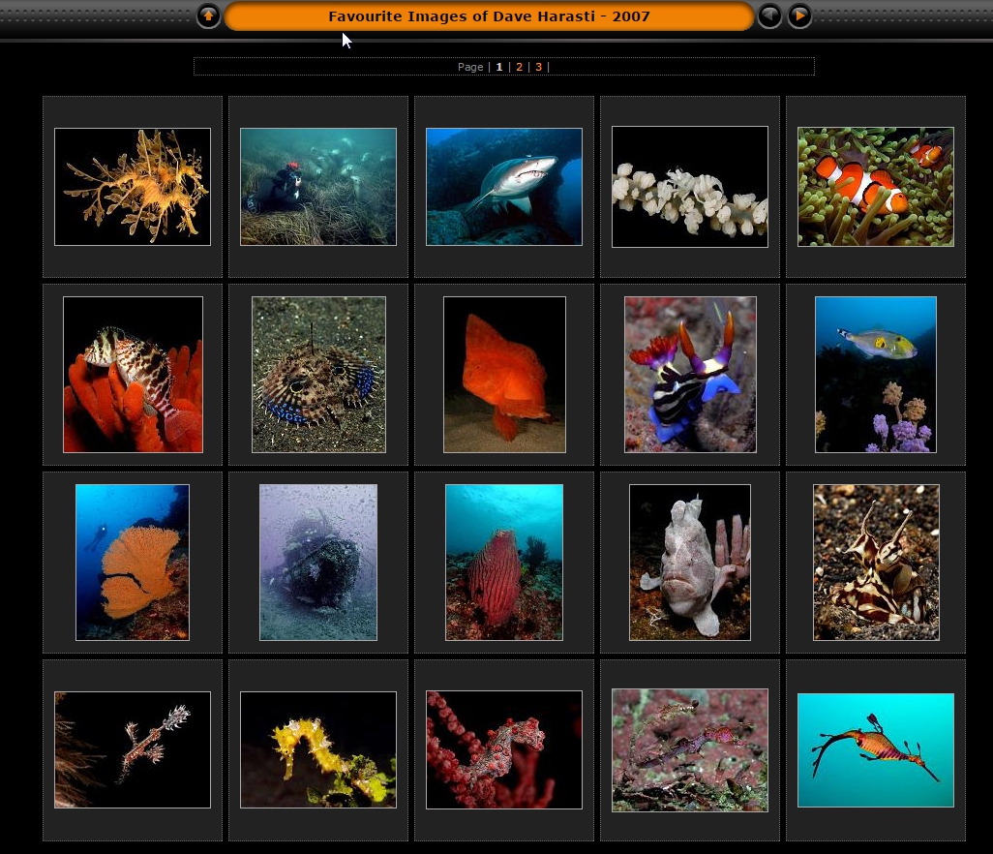View the frogfish image

690,562
